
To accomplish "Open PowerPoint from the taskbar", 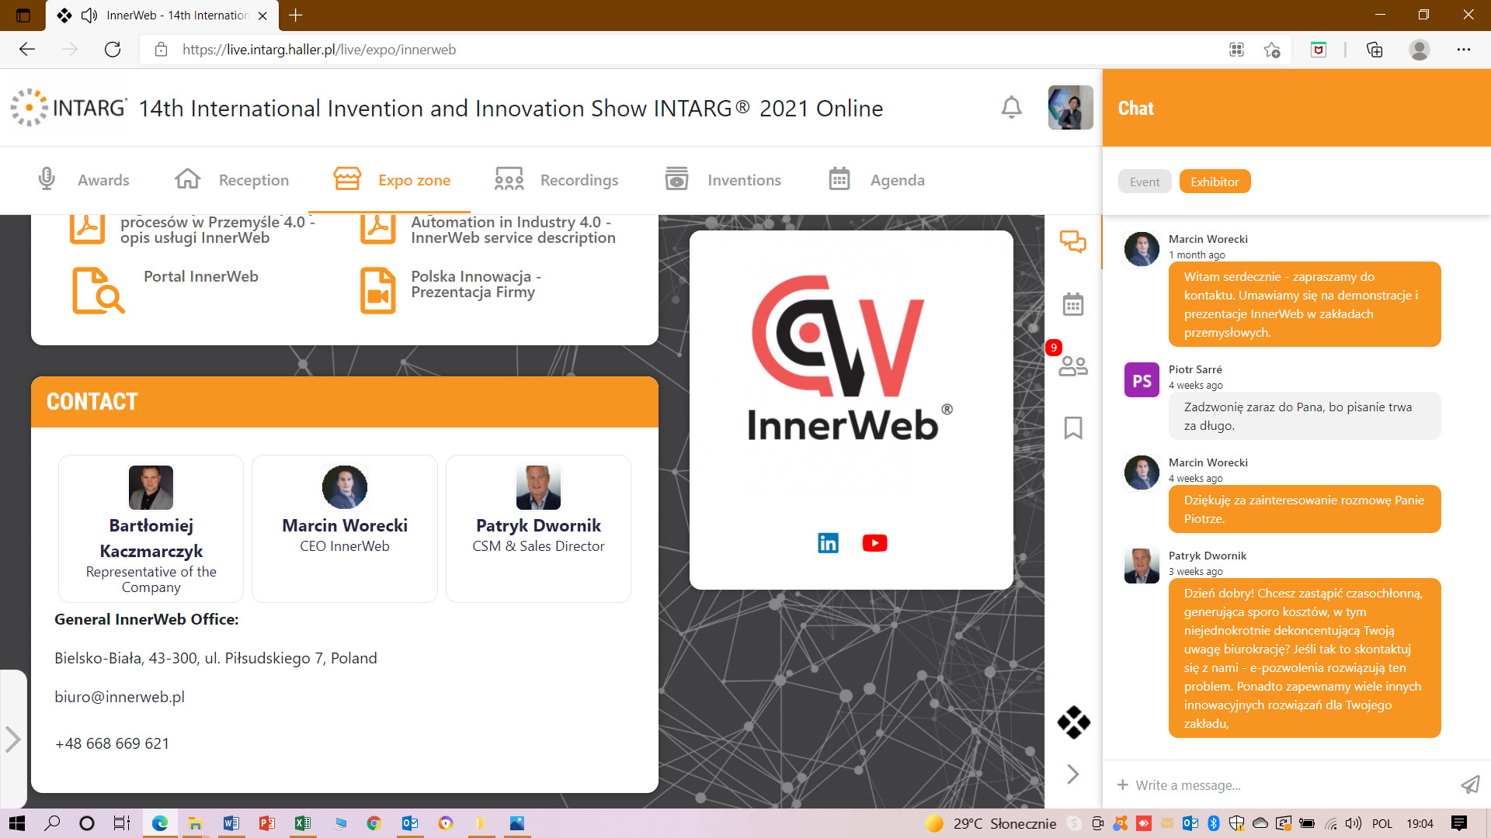I will click(266, 823).
